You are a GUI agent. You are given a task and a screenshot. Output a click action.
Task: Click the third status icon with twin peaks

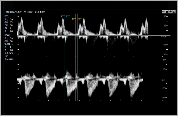coord(170,12)
